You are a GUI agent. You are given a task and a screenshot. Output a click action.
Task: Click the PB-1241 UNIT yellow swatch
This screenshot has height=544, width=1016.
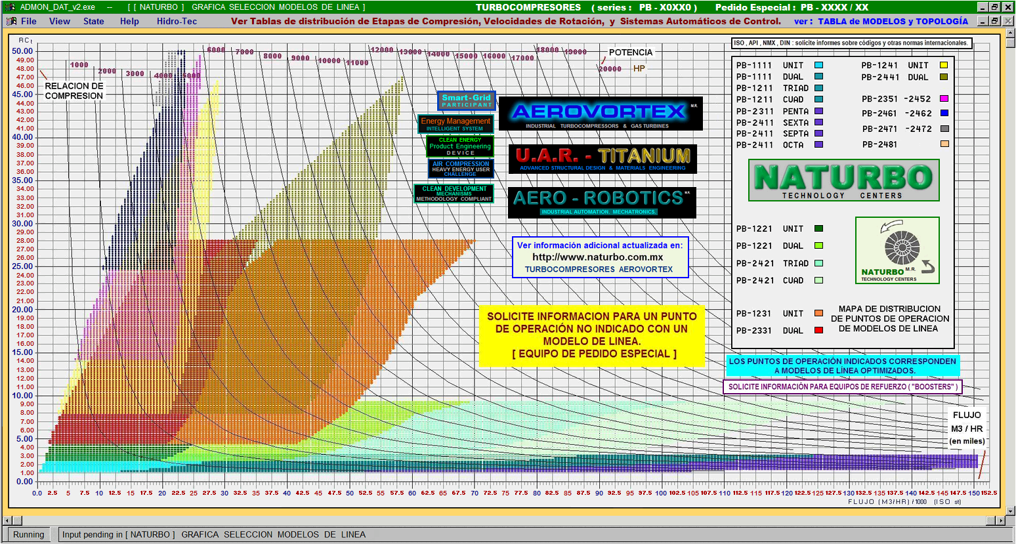(944, 65)
